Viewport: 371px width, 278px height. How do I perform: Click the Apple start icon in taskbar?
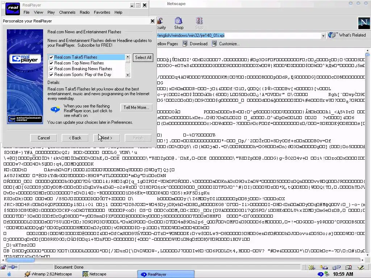9,274
